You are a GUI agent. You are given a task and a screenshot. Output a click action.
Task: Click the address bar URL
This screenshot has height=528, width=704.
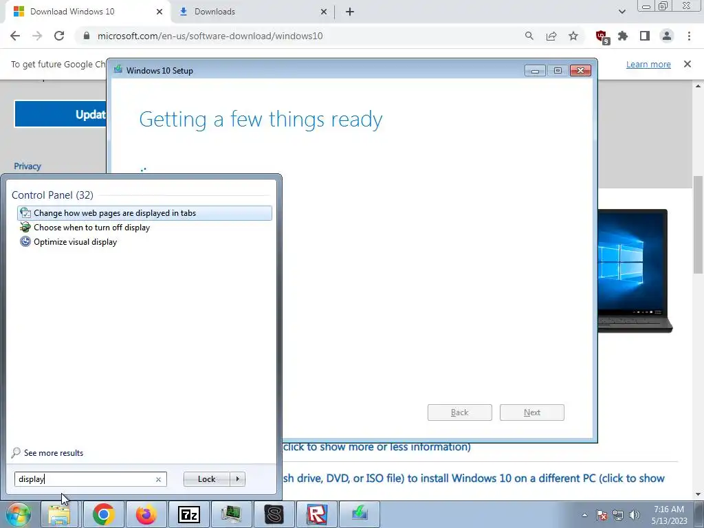point(210,36)
